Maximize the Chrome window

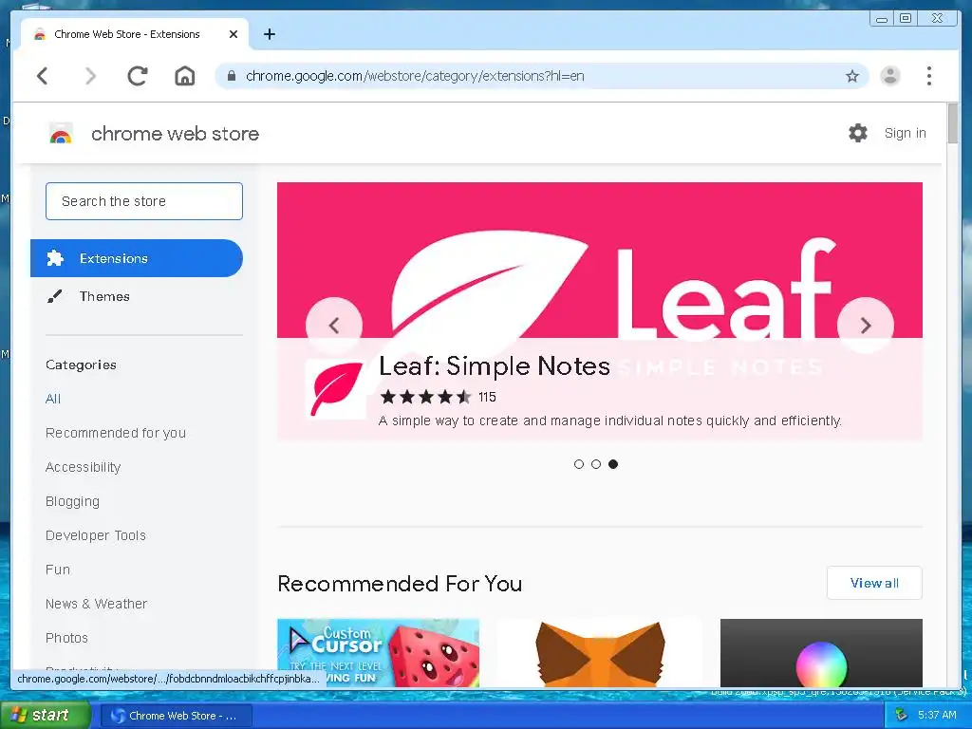point(905,19)
